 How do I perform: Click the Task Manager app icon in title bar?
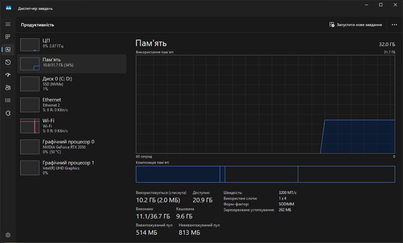click(x=8, y=8)
